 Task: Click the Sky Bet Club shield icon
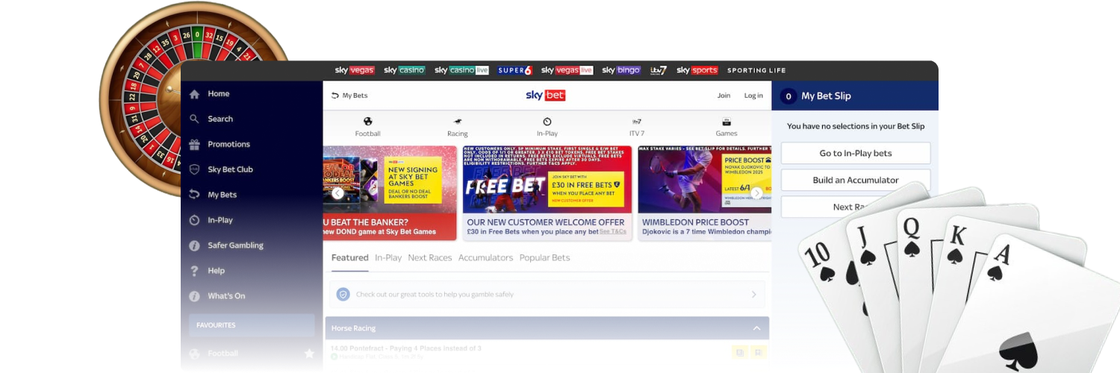point(195,169)
